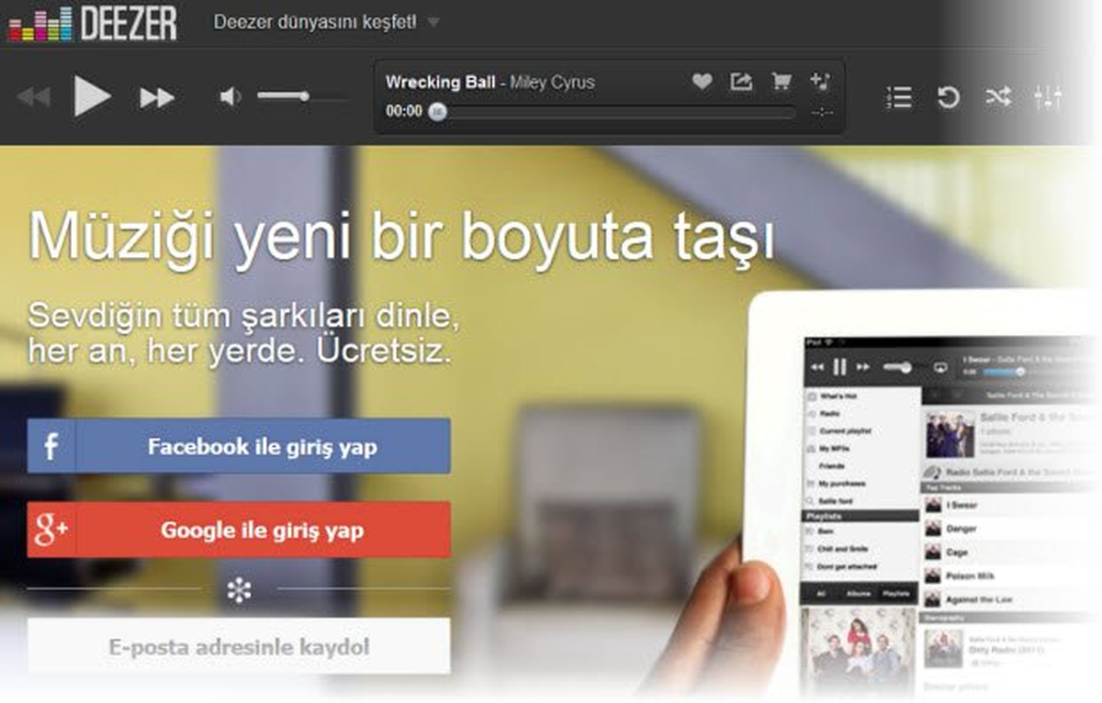
Task: Toggle shuffle mode
Action: [x=998, y=97]
